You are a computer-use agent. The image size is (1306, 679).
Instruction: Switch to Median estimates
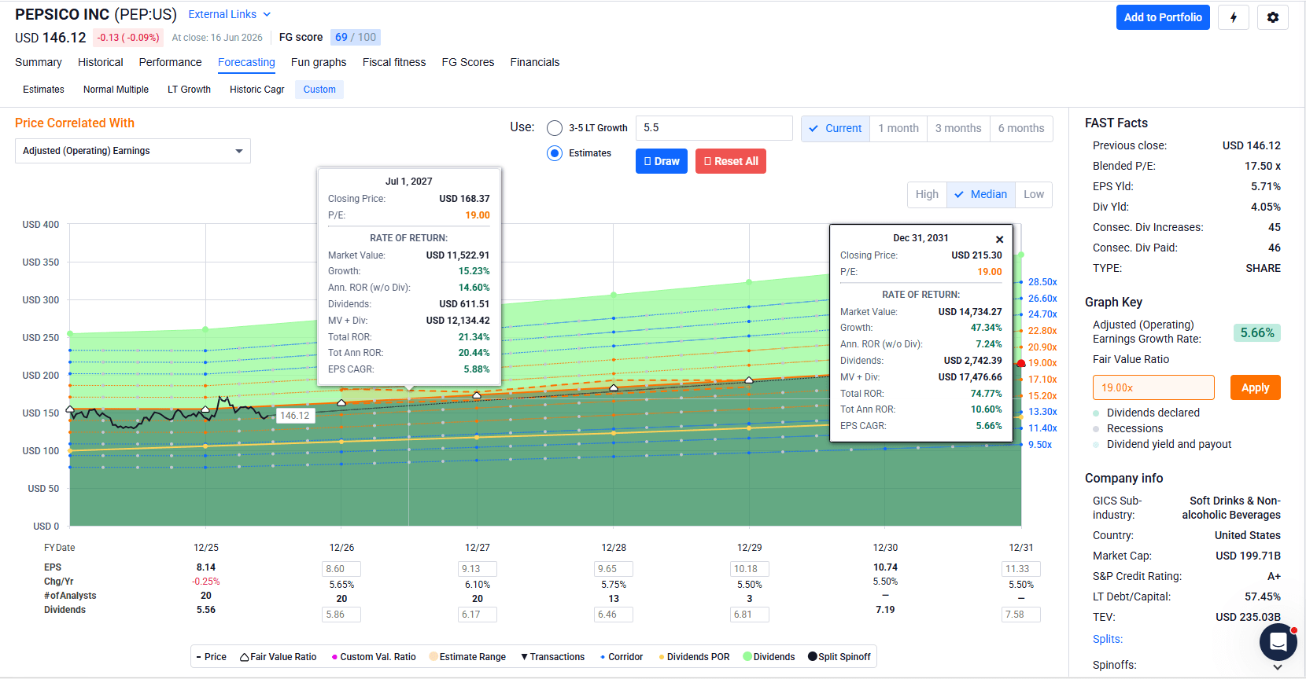click(980, 194)
